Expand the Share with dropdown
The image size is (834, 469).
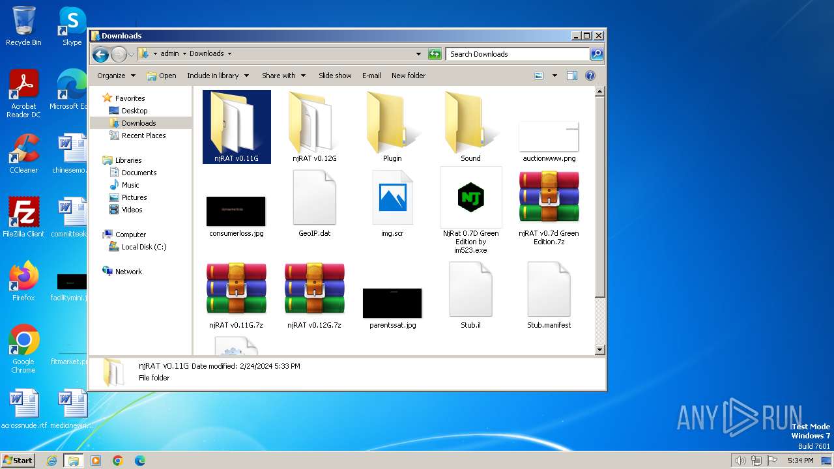point(283,76)
